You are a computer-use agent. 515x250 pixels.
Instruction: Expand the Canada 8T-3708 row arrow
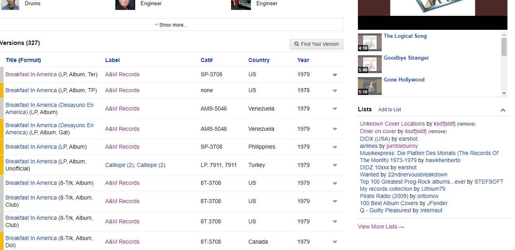(x=335, y=242)
